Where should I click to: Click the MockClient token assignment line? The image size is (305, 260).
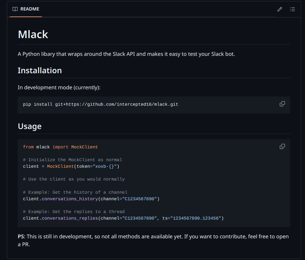[71, 166]
